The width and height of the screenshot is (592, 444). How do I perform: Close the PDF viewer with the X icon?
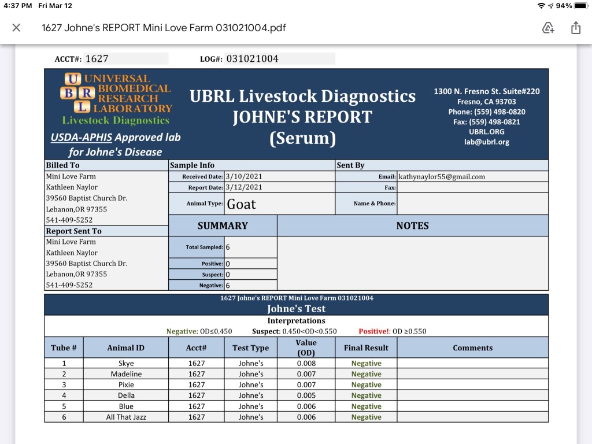(16, 28)
